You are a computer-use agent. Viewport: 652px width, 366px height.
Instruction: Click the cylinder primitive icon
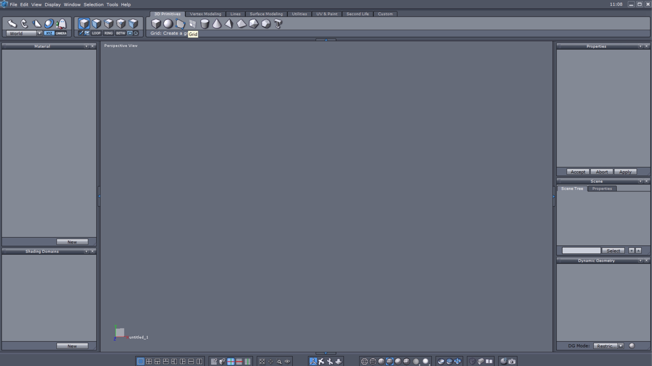[205, 24]
